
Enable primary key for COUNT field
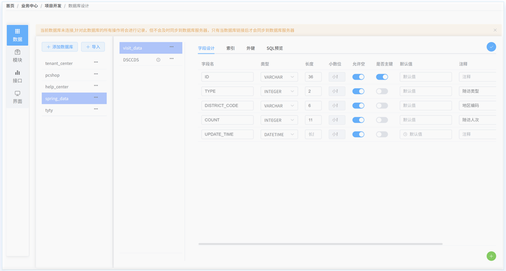point(382,120)
